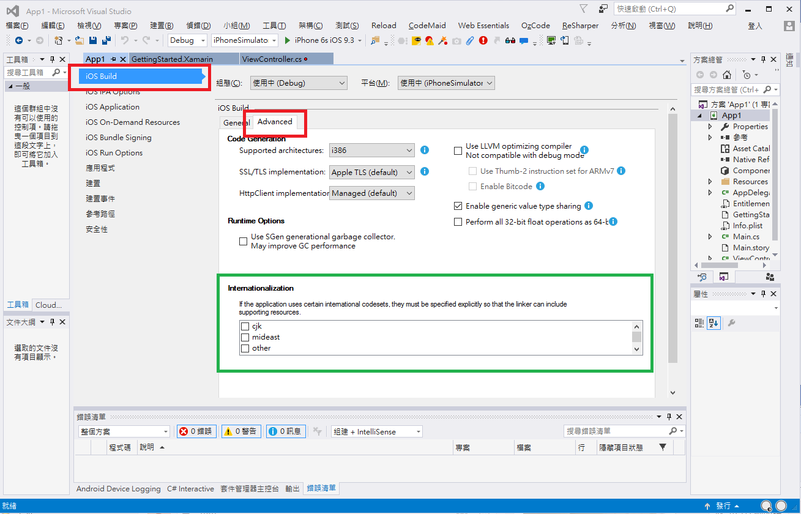This screenshot has height=514, width=801.
Task: Click the funnel filter icon in Error List header
Action: (x=663, y=447)
